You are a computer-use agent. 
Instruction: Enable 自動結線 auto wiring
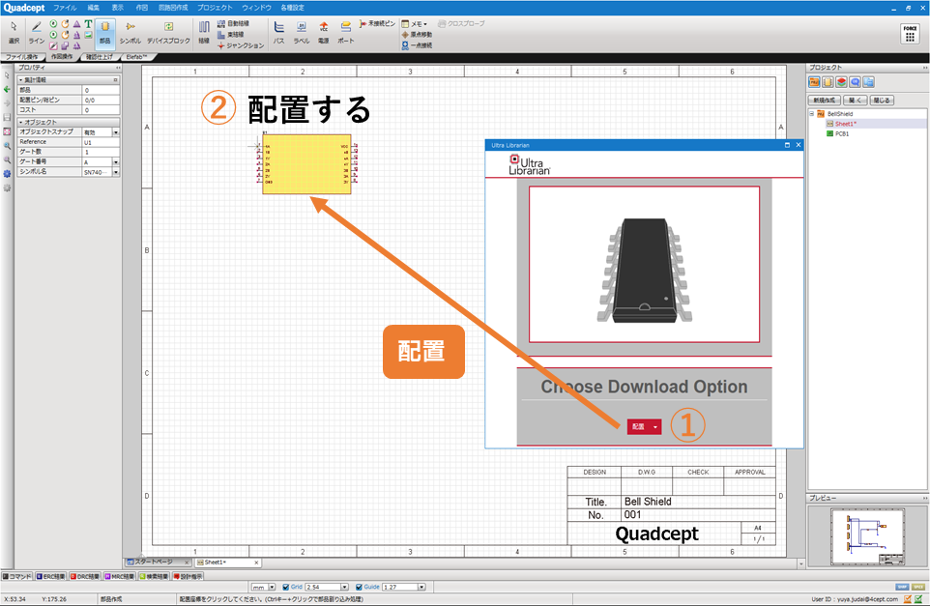point(232,24)
